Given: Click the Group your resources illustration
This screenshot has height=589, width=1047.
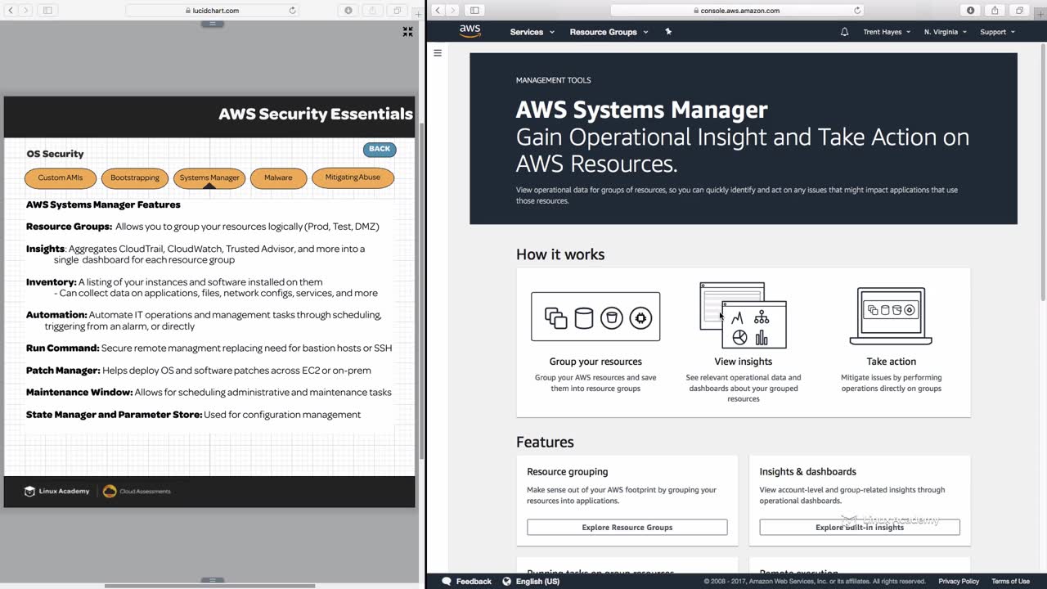Looking at the screenshot, I should pos(595,317).
